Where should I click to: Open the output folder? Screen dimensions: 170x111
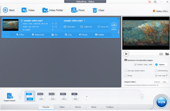(x=165, y=82)
